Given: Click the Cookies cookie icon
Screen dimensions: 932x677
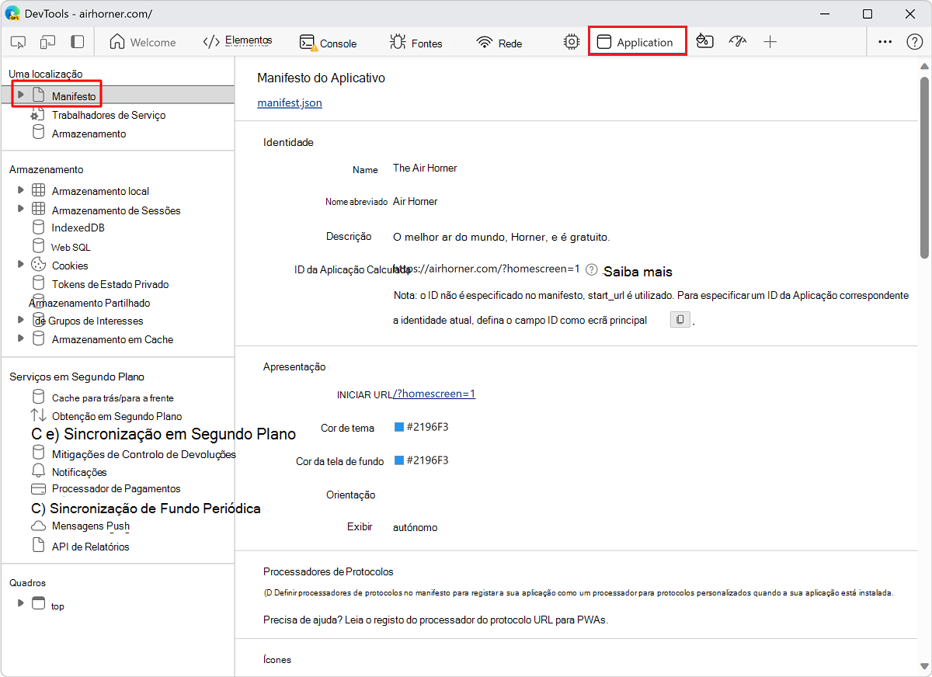Looking at the screenshot, I should (37, 265).
